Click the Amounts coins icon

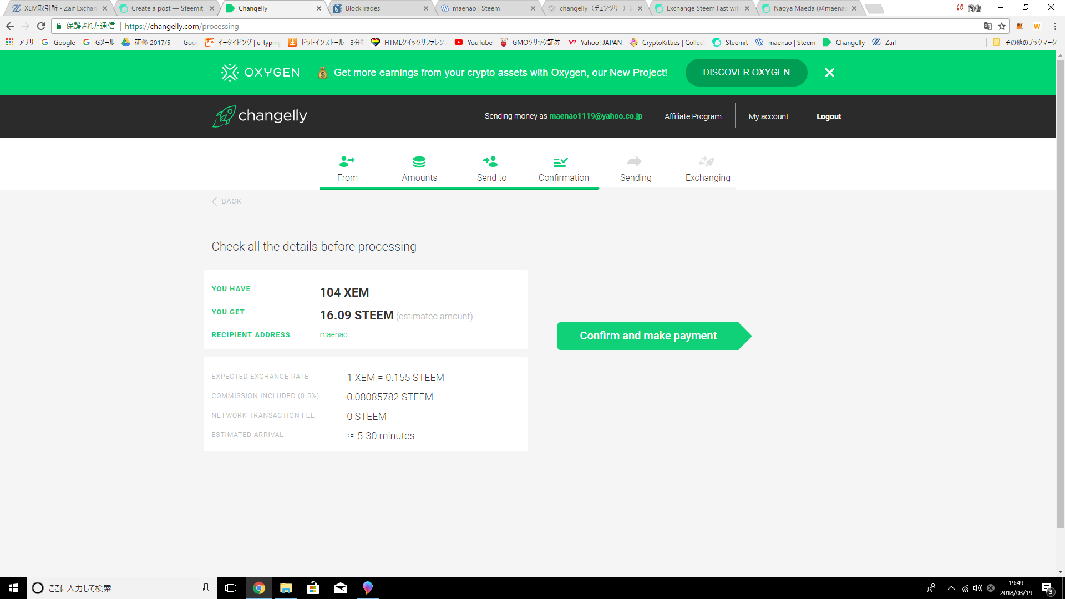click(x=419, y=161)
